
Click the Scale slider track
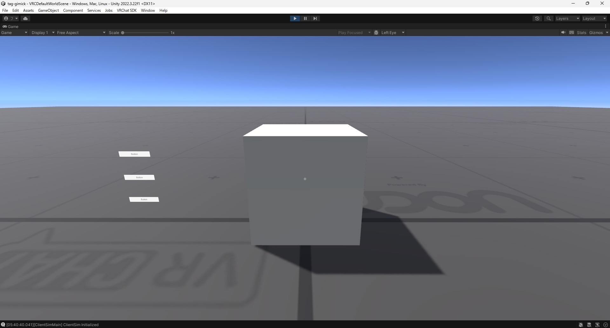146,32
